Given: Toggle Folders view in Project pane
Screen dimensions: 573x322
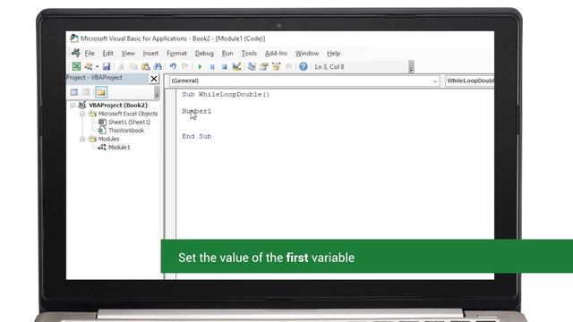Looking at the screenshot, I should pos(101,92).
